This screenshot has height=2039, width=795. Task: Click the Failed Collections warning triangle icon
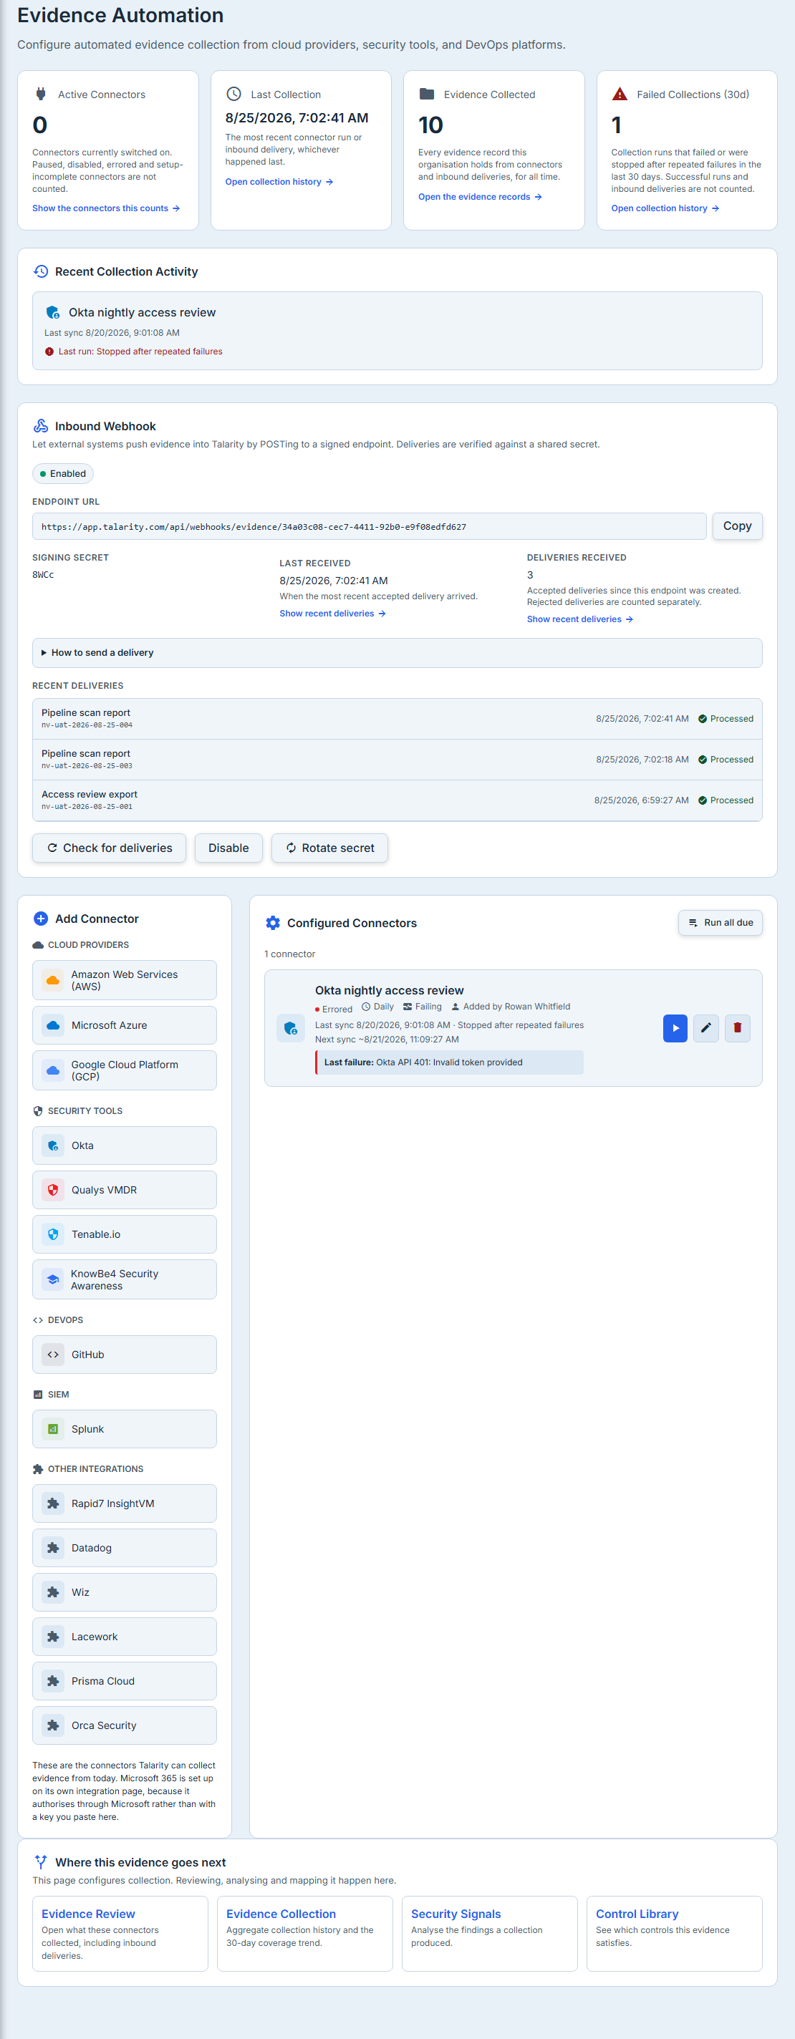620,95
